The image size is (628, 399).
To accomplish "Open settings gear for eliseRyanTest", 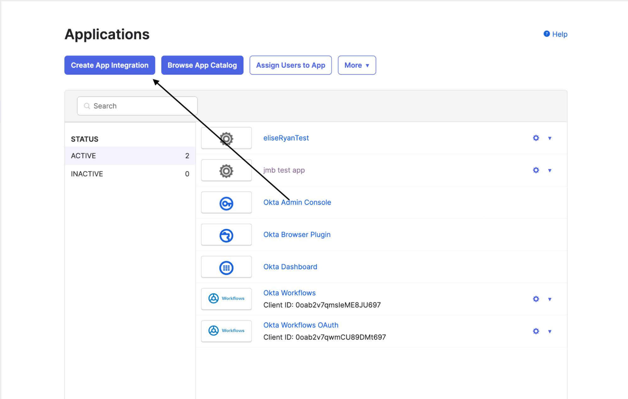I will point(536,138).
